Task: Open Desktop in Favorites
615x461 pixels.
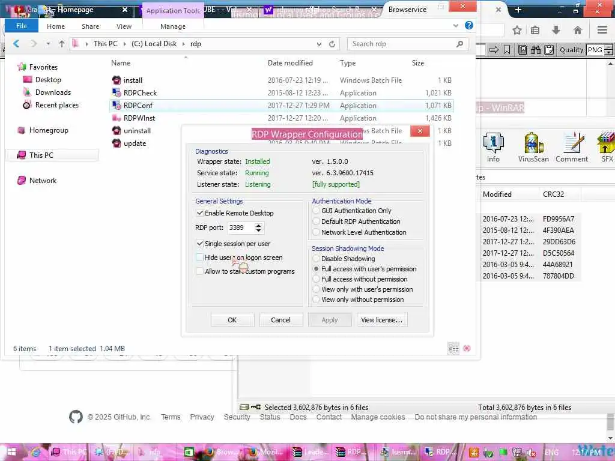Action: pyautogui.click(x=48, y=80)
